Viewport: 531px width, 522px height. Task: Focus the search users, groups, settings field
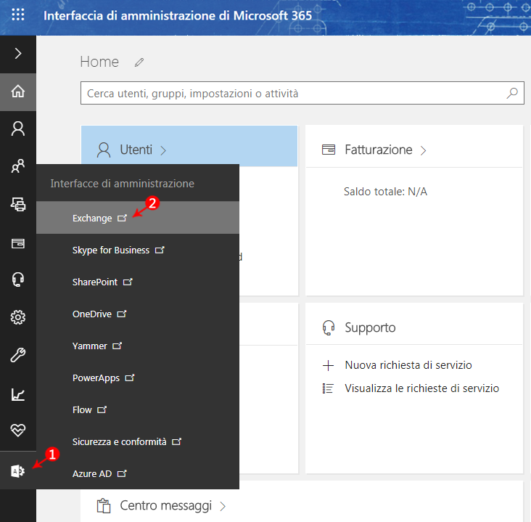(302, 93)
